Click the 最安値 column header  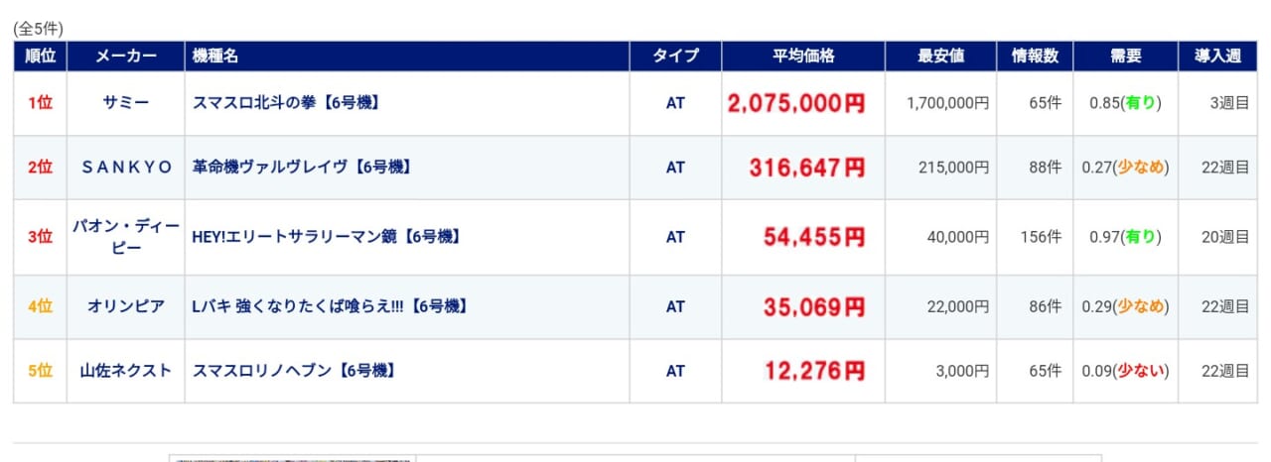[x=941, y=57]
